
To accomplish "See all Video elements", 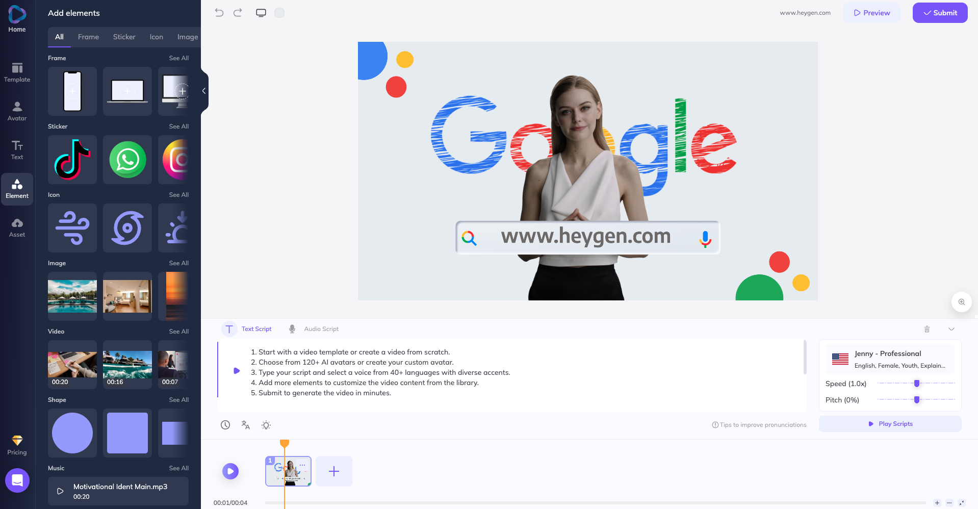I will (x=179, y=332).
